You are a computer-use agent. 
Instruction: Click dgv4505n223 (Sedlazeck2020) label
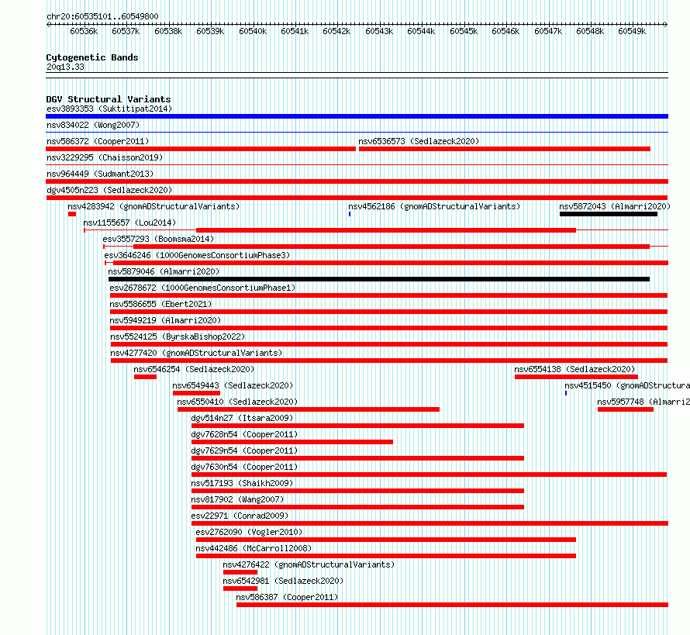109,190
